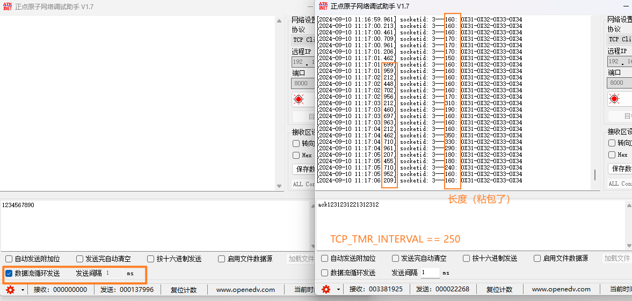The image size is (632, 301).
Task: Open www.openedv.com link in right window
Action: click(x=561, y=289)
